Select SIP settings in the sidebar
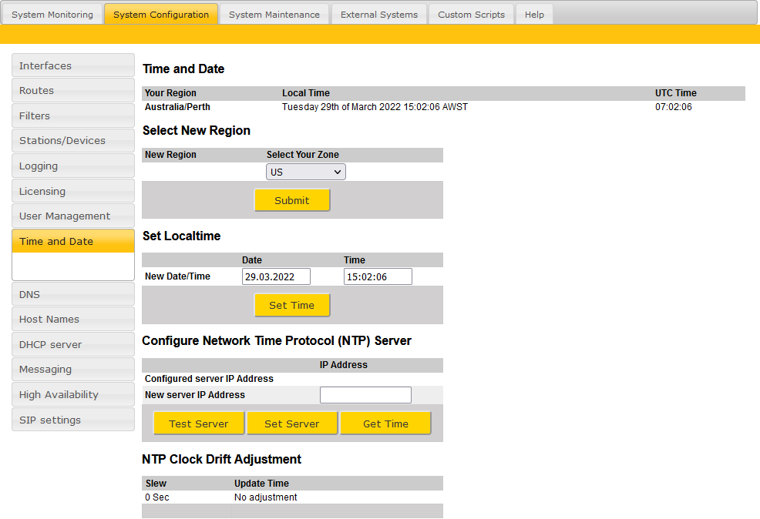 pos(73,420)
